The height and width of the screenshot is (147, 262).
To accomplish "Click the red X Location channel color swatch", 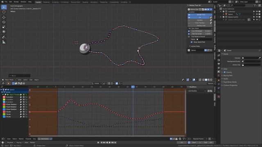I will [x=4, y=97].
